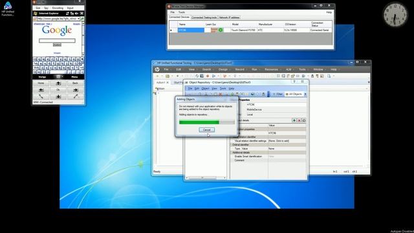Click the '[None. Click to add]' value
Viewport: 414px width, 233px height.
(279, 141)
